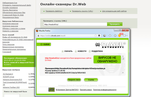Open the globe toolbar icon
Screen dimensions: 151x97
(x=105, y=35)
